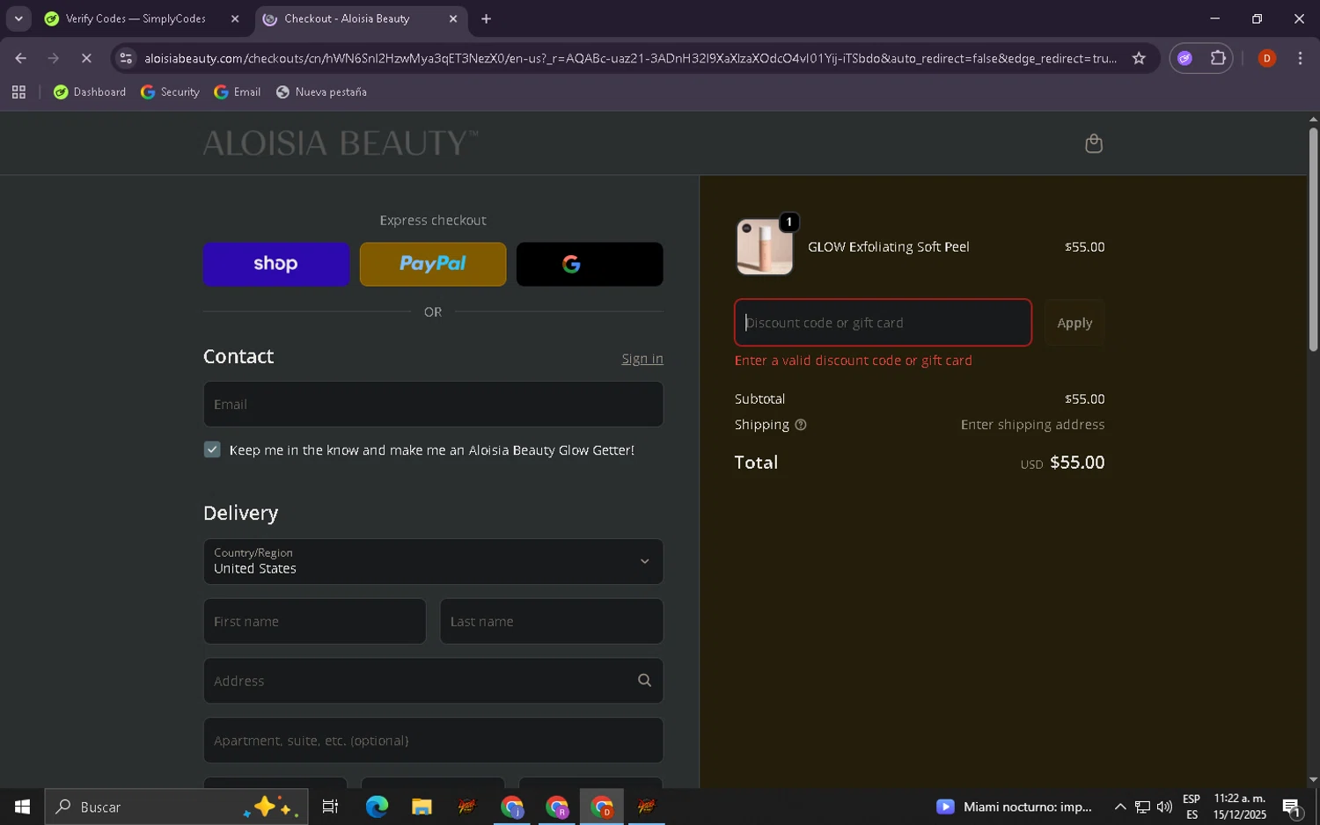Focus the First name field
Viewport: 1320px width, 825px height.
coord(314,621)
